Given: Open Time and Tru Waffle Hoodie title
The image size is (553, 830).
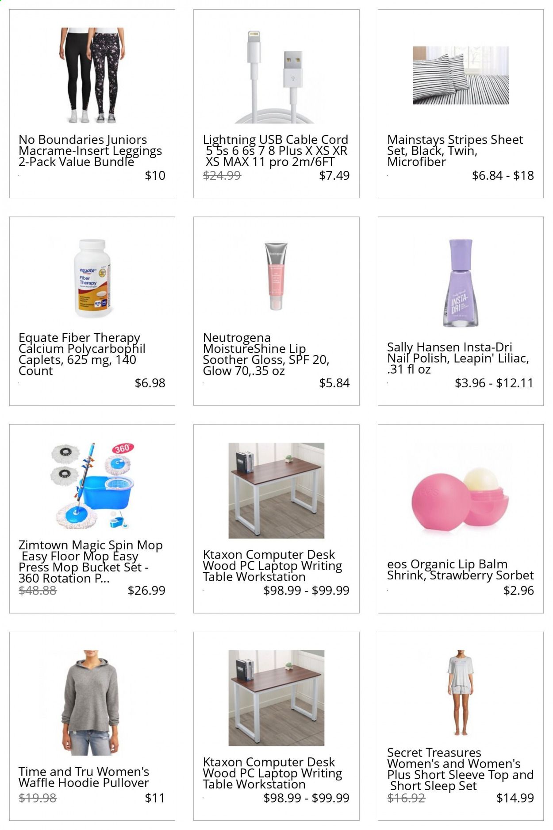Looking at the screenshot, I should [x=84, y=777].
